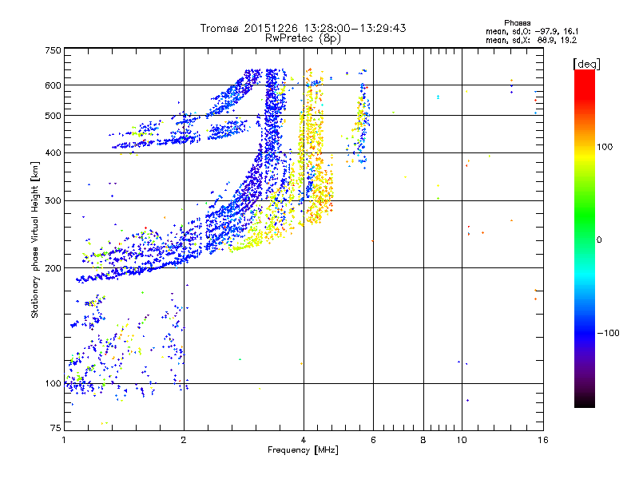Click the "8" MHz frequency axis label

[x=423, y=440]
